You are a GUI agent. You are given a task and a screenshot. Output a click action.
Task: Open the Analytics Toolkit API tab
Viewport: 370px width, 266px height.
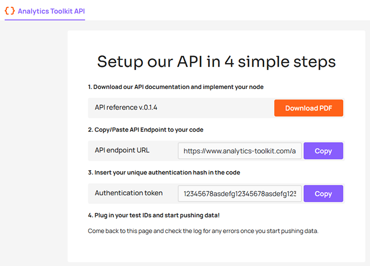[x=45, y=11]
